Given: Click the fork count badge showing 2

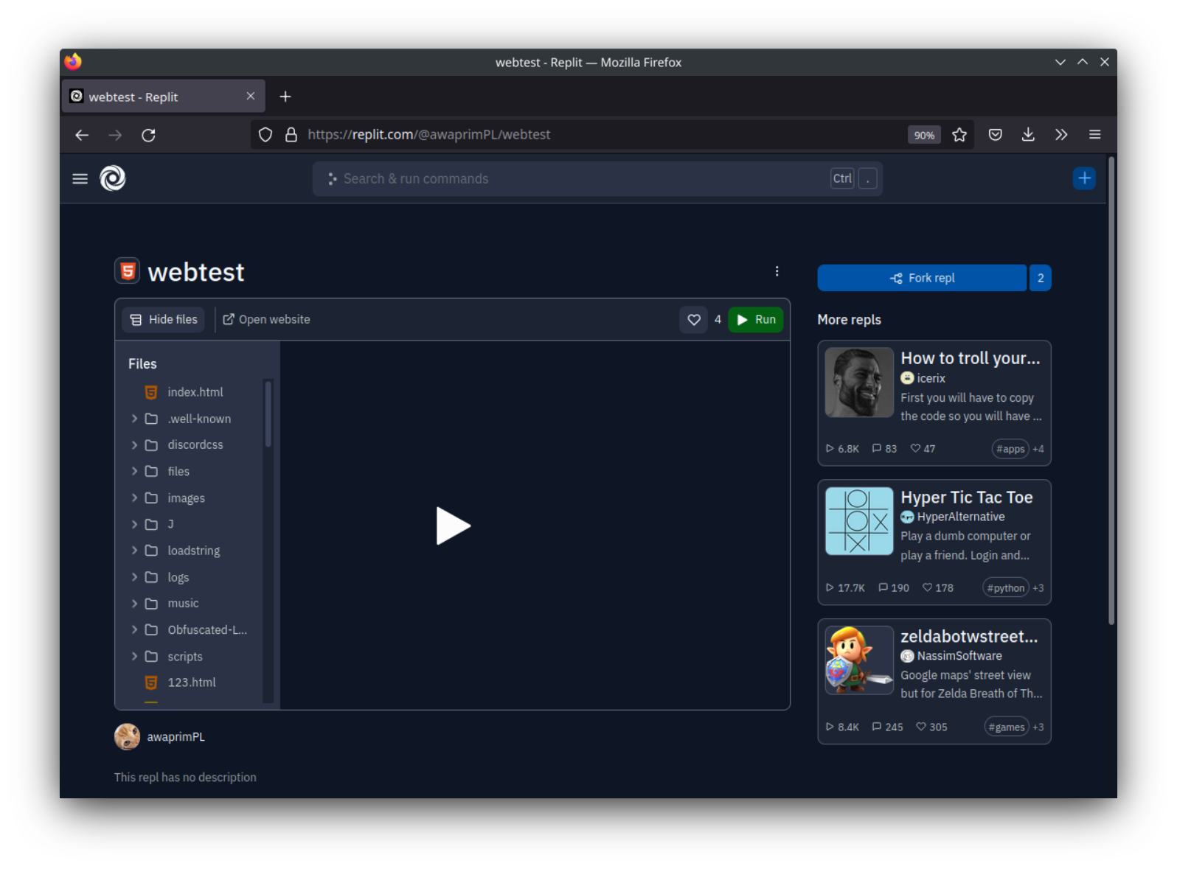Looking at the screenshot, I should 1041,278.
